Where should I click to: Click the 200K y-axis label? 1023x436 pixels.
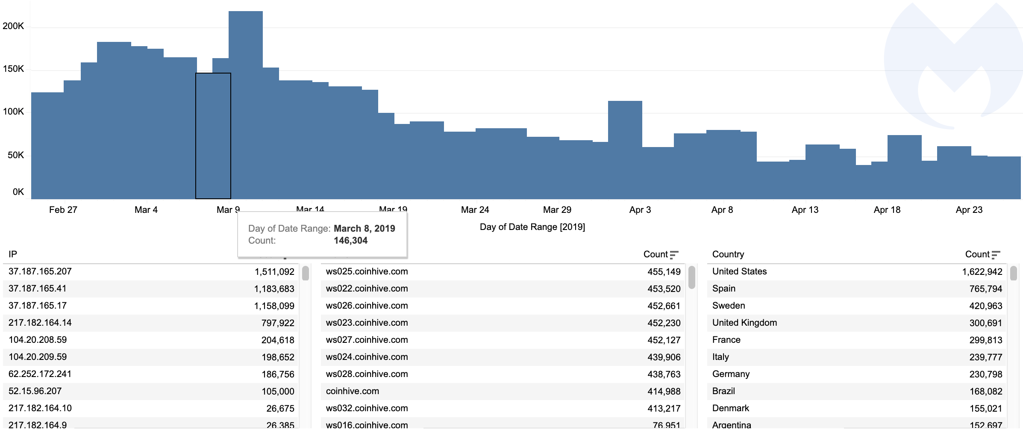(x=13, y=26)
